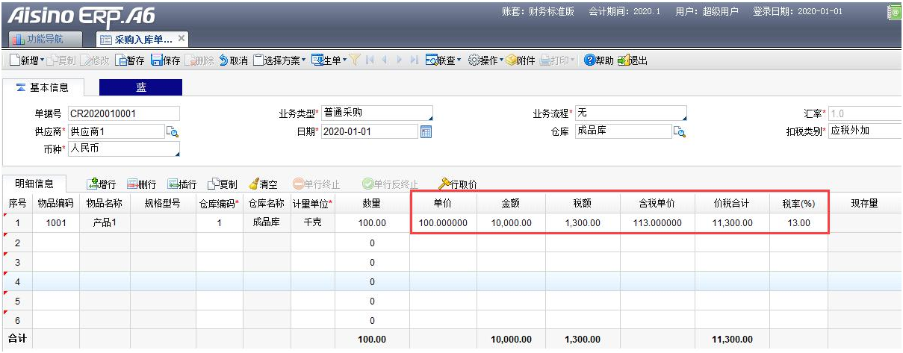The image size is (903, 353).
Task: Click 取消 to cancel changes
Action: pos(233,60)
